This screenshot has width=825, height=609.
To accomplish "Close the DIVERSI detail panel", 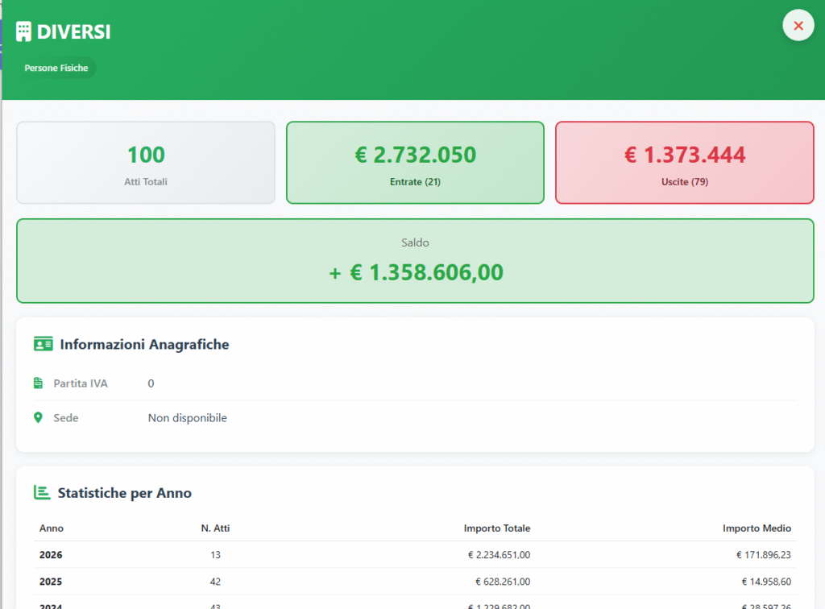I will 798,26.
